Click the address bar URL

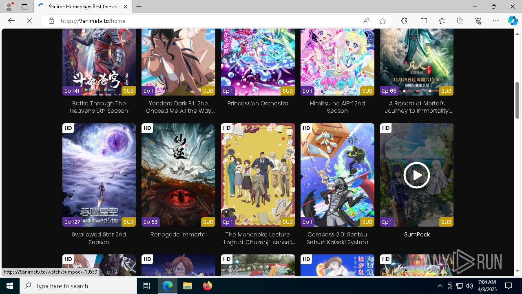(x=93, y=21)
